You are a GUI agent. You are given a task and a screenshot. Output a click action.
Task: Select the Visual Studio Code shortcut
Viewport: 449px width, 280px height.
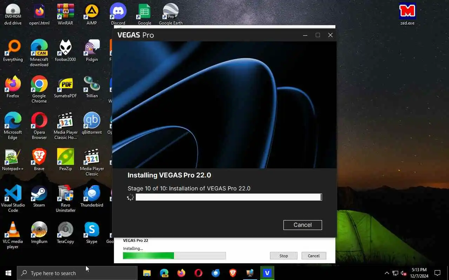pyautogui.click(x=13, y=199)
